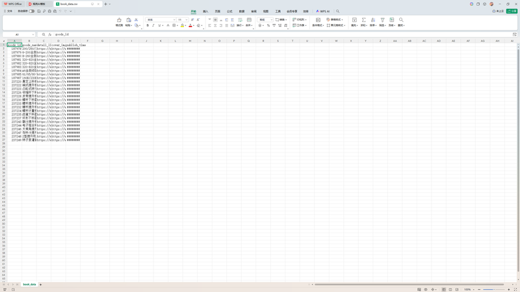
Task: Click the search icon beside WPS AI
Action: 337,11
